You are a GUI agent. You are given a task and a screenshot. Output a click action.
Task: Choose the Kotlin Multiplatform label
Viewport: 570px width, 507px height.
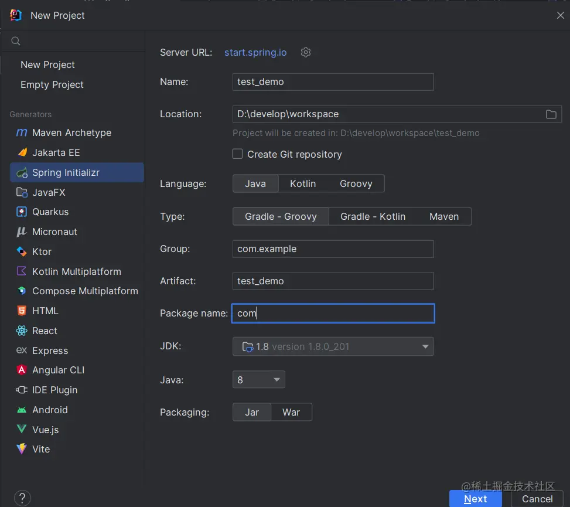[77, 271]
